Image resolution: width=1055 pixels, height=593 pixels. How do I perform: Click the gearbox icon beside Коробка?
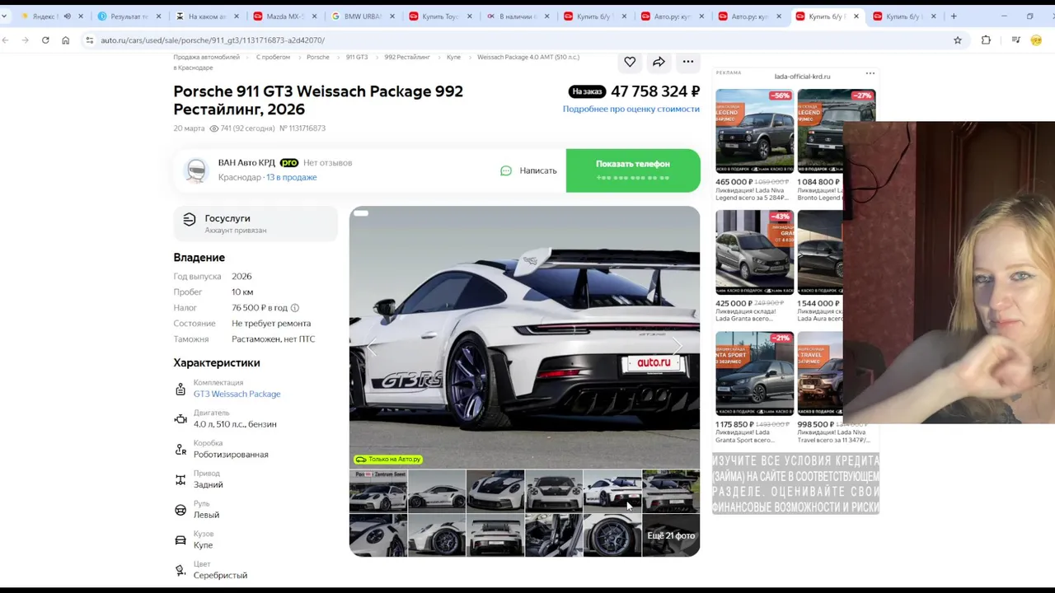point(181,450)
